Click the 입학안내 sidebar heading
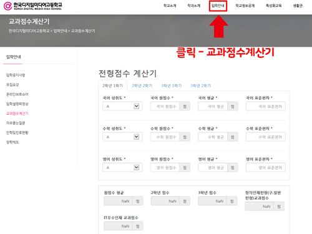Screen dimensions: 312x234 click(x=14, y=57)
